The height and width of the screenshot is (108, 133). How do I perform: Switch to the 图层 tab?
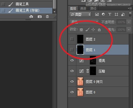click(73, 8)
